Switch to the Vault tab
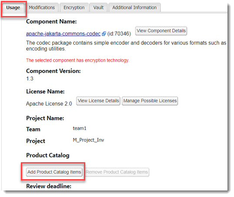 click(x=98, y=7)
